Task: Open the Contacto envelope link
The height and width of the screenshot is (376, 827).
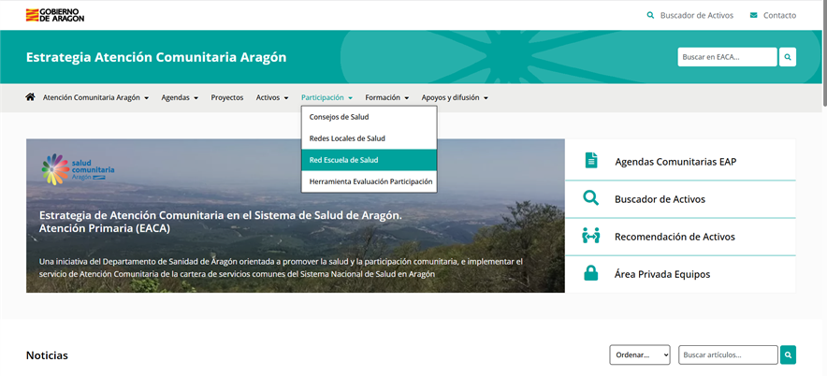Action: [x=772, y=15]
